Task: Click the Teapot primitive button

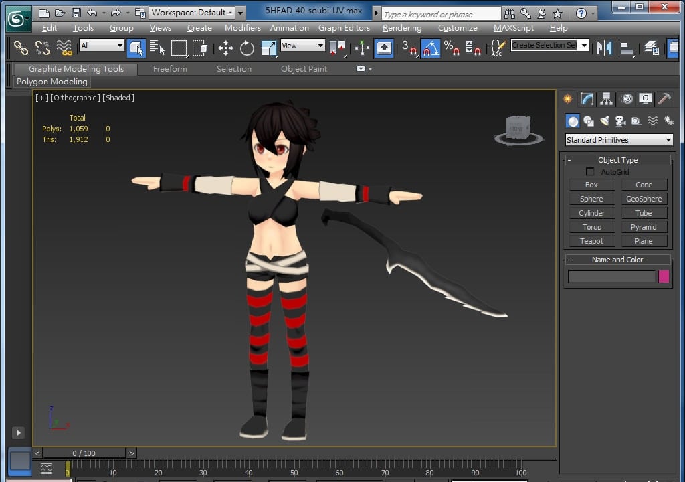Action: (x=591, y=241)
